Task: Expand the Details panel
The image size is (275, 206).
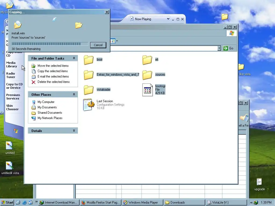Action: pyautogui.click(x=74, y=131)
